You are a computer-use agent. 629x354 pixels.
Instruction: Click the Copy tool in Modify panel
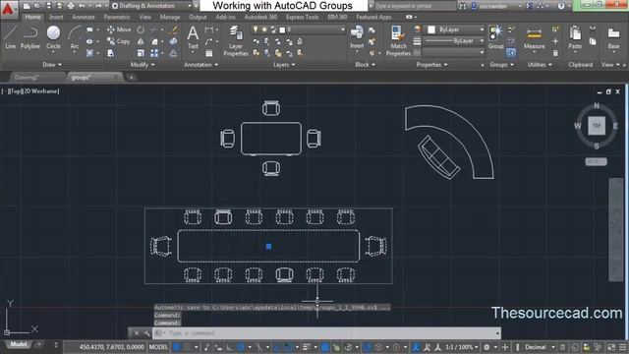tap(118, 41)
